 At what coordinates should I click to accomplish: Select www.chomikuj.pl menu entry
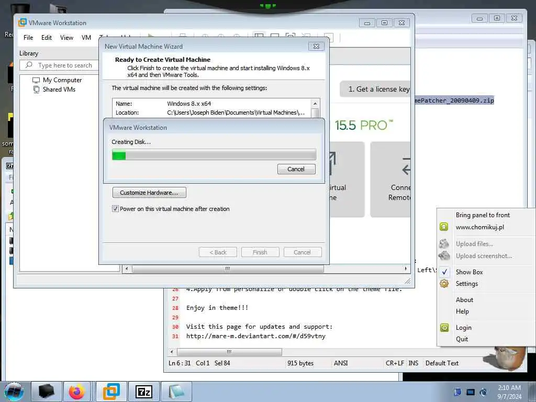[x=479, y=227]
